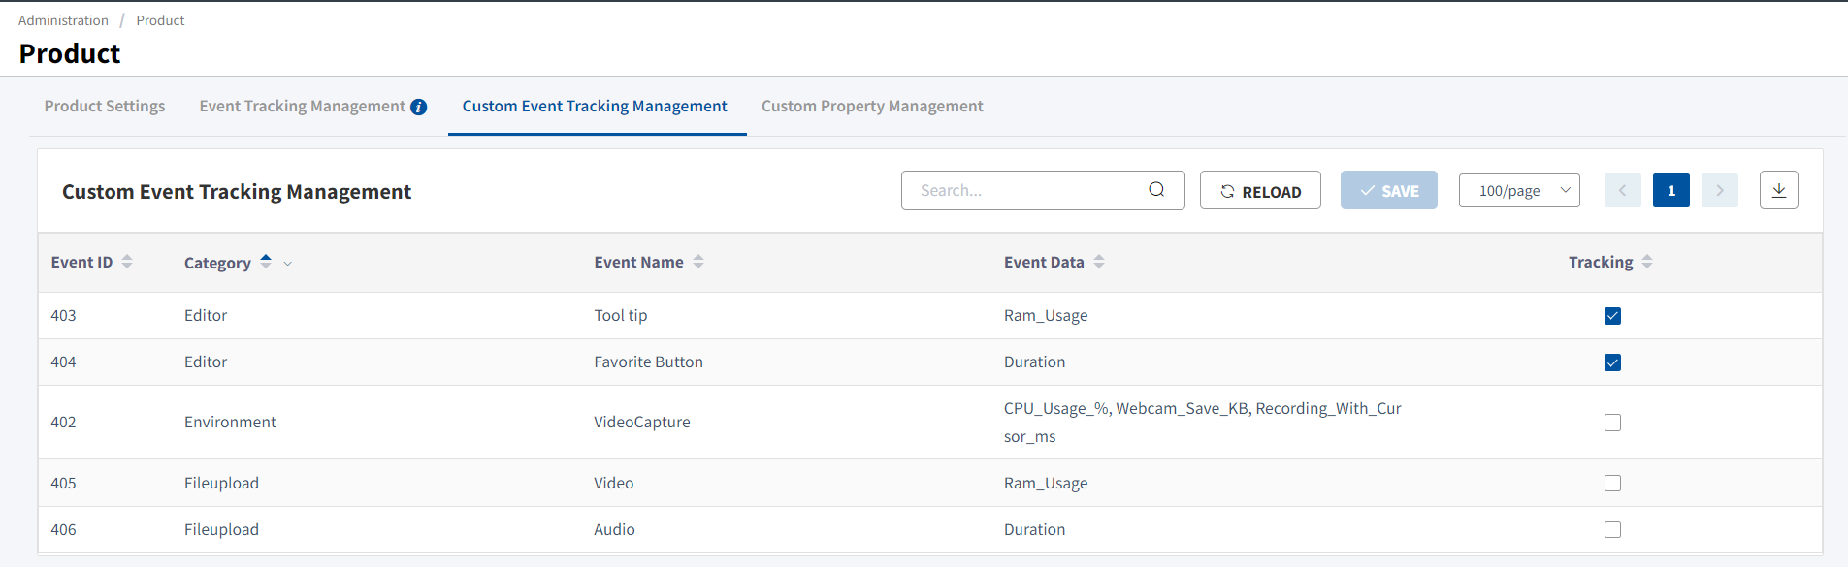1848x567 pixels.
Task: Sort by Event ID column arrows
Action: 127,262
